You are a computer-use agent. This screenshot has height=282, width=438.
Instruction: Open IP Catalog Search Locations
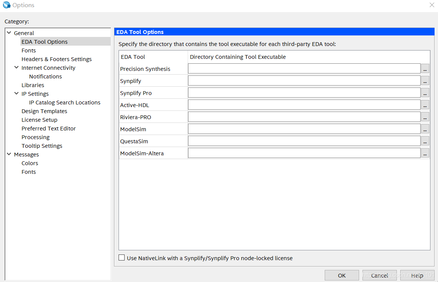point(65,103)
